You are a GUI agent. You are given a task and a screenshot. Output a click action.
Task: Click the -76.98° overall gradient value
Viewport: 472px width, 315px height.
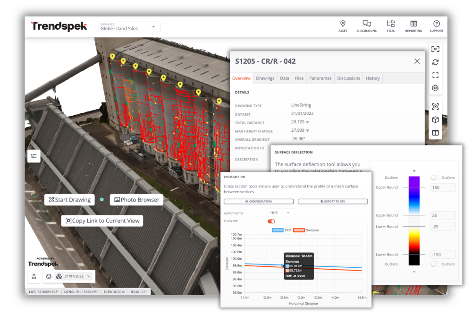point(298,138)
